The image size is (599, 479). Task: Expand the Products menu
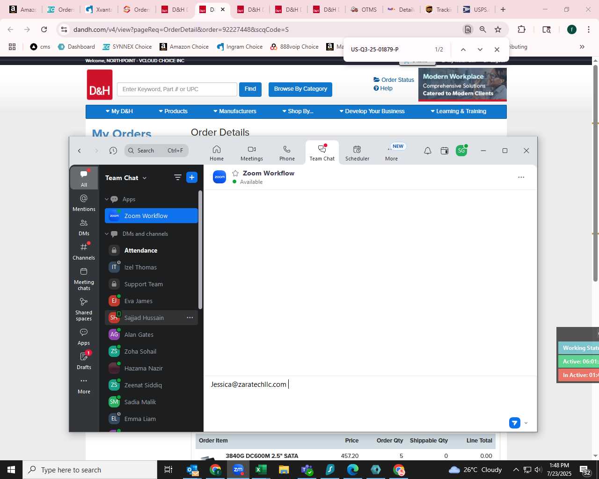point(173,111)
